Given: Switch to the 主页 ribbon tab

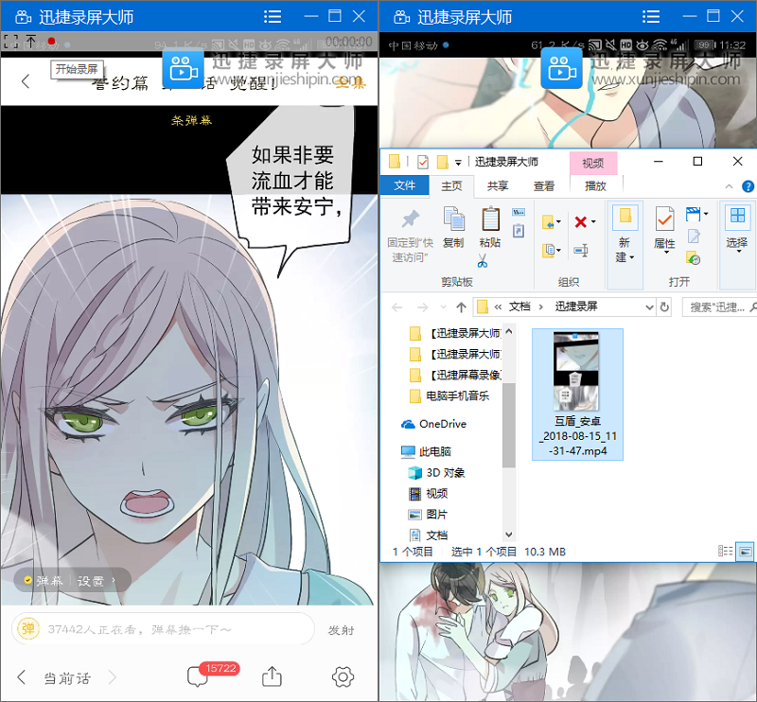Looking at the screenshot, I should [451, 185].
